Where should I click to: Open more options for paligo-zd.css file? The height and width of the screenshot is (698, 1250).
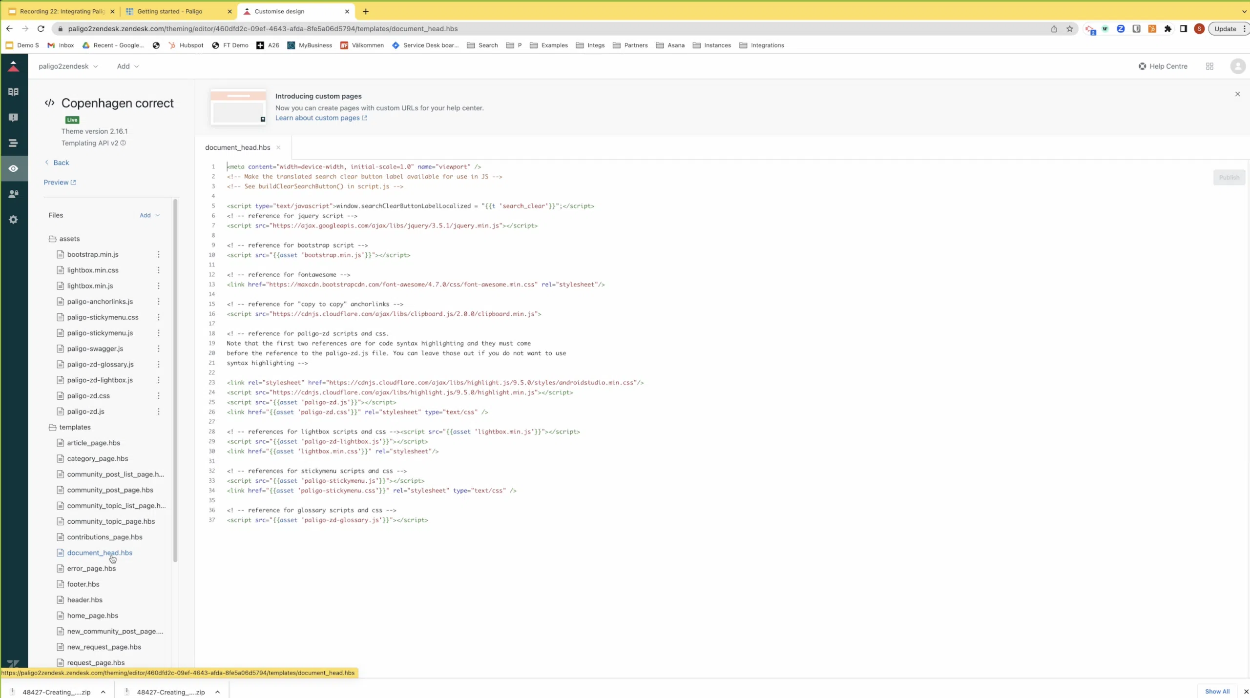tap(158, 396)
